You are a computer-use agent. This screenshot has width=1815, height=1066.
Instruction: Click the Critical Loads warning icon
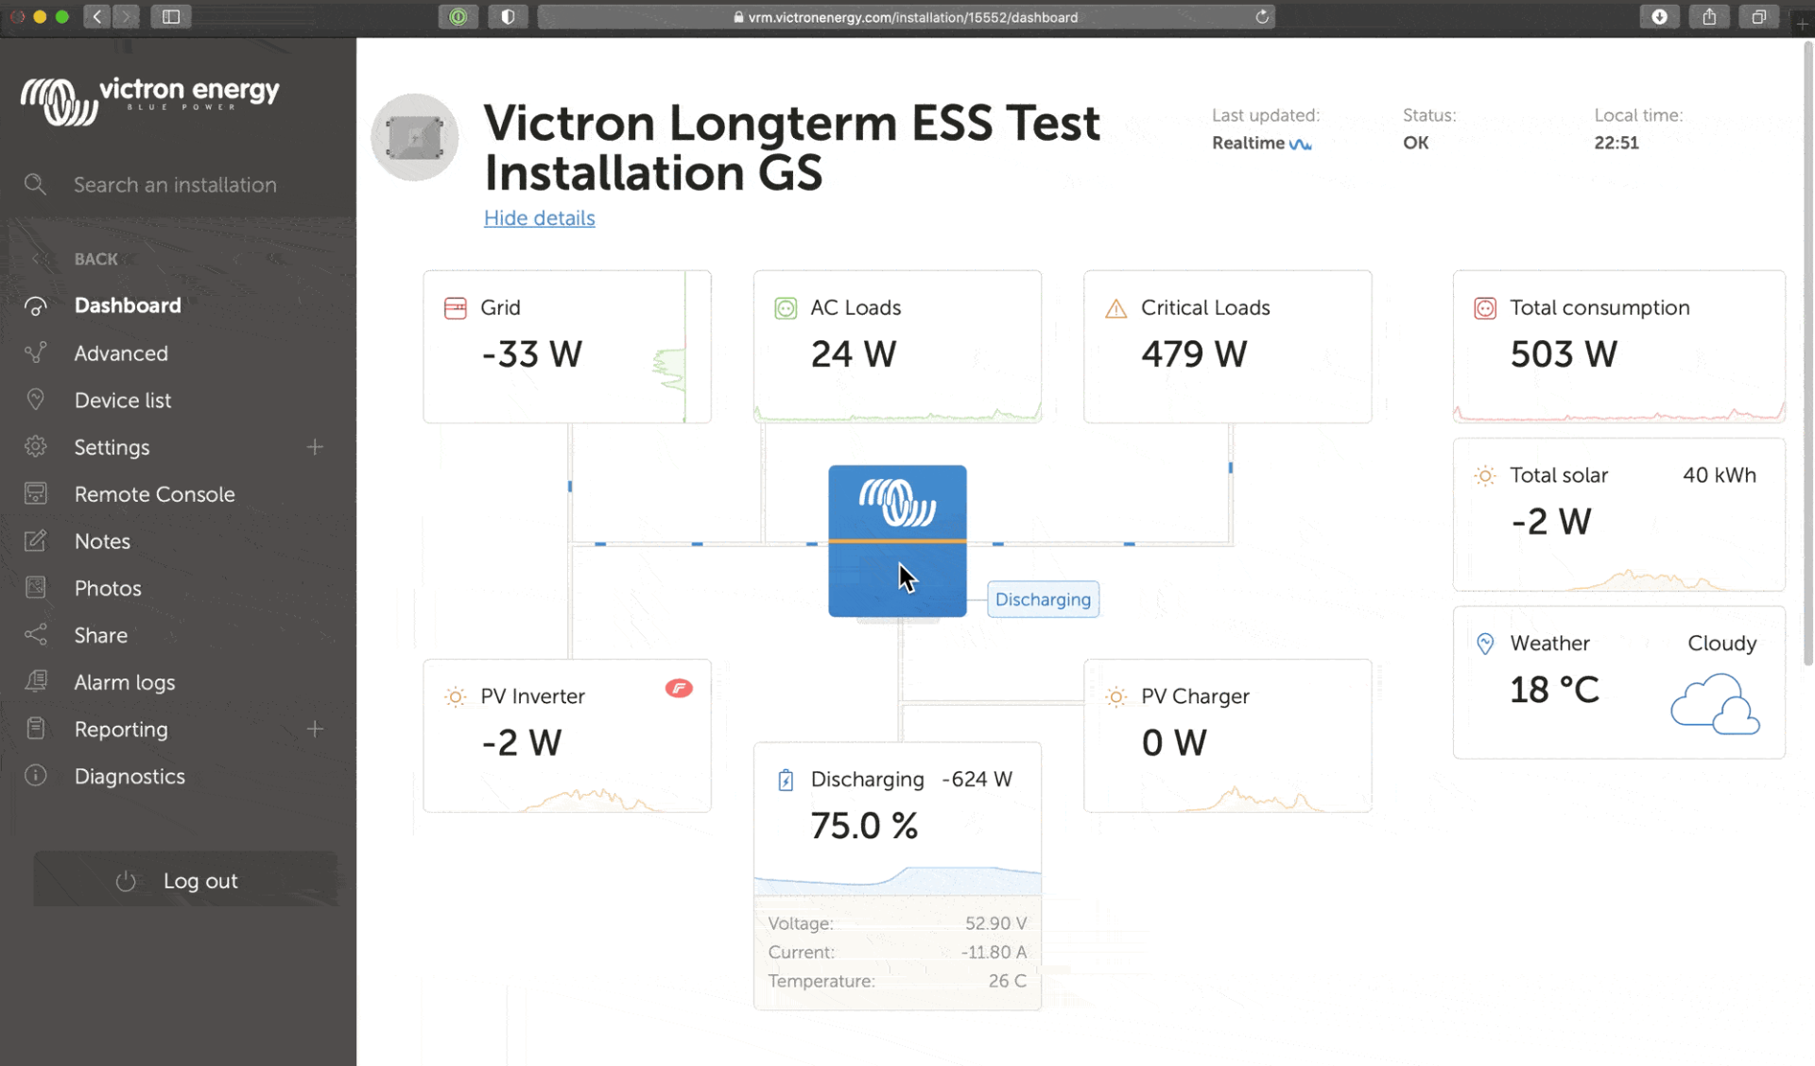pyautogui.click(x=1115, y=308)
